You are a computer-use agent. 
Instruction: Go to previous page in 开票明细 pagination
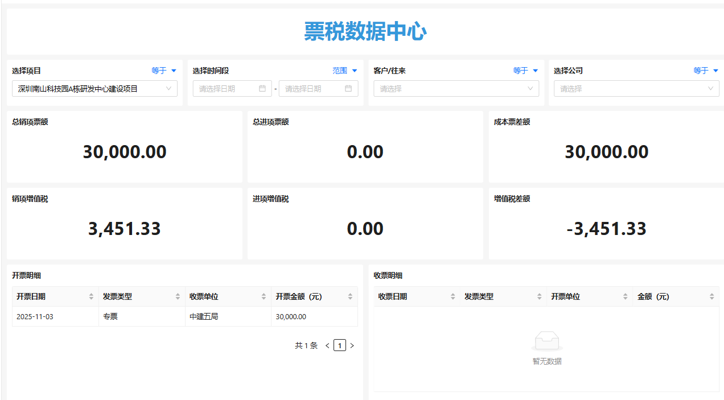click(x=327, y=345)
